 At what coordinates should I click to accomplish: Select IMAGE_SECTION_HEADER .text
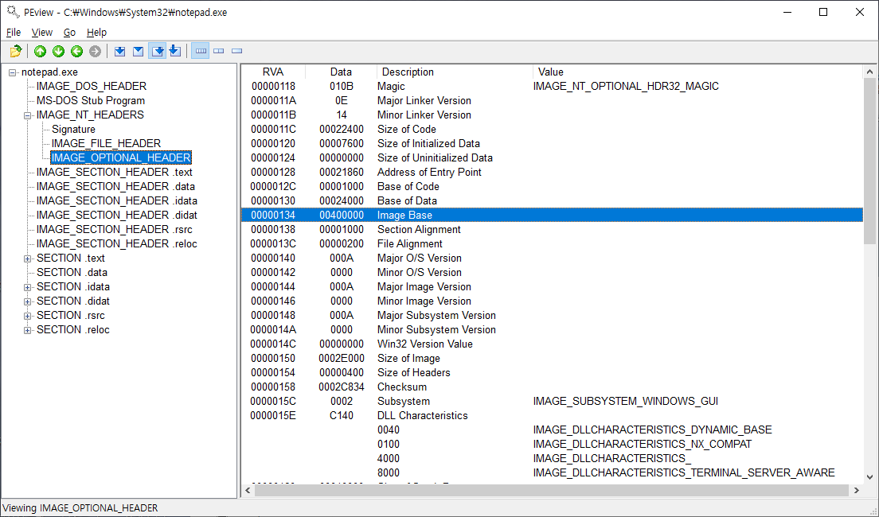point(115,172)
